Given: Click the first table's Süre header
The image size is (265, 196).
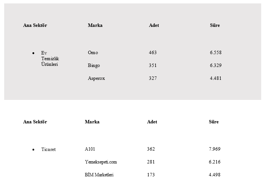Looking at the screenshot, I should pyautogui.click(x=215, y=25).
